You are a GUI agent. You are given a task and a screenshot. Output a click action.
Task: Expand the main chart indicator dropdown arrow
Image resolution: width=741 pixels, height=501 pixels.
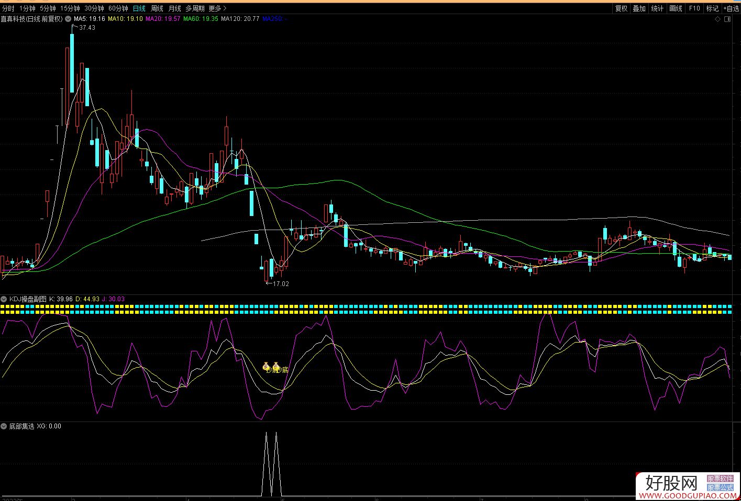68,19
